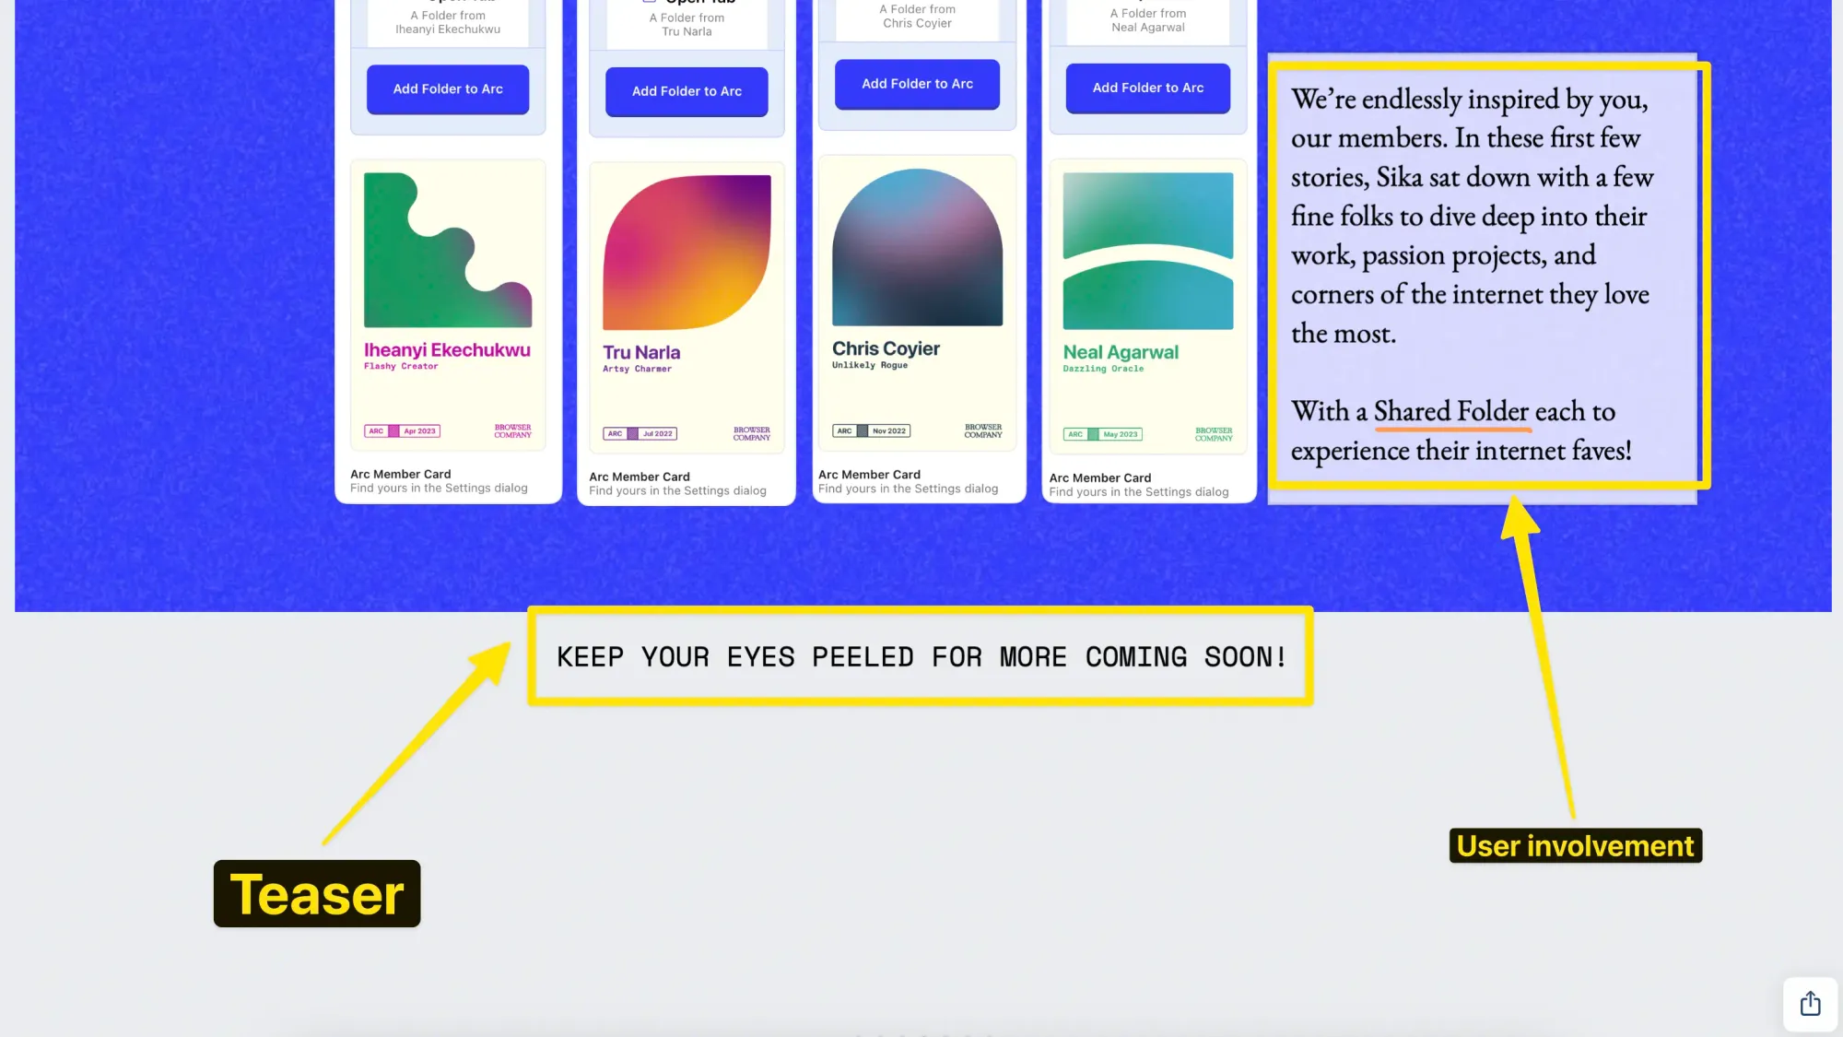This screenshot has height=1037, width=1843.
Task: Toggle visibility of Teaser annotation label
Action: tap(318, 892)
